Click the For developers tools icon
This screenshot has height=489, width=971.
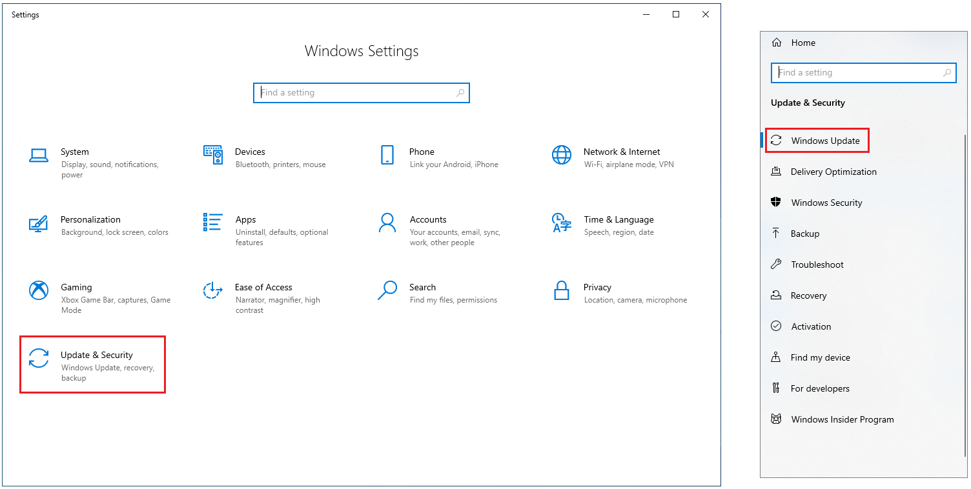(x=776, y=388)
